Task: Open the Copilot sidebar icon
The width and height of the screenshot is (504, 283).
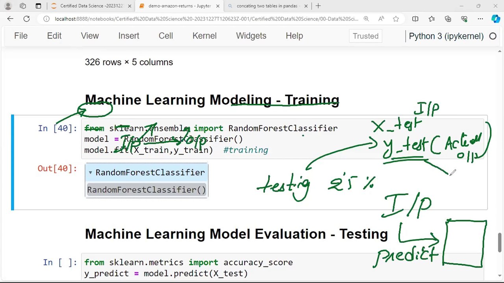Action: tap(496, 19)
